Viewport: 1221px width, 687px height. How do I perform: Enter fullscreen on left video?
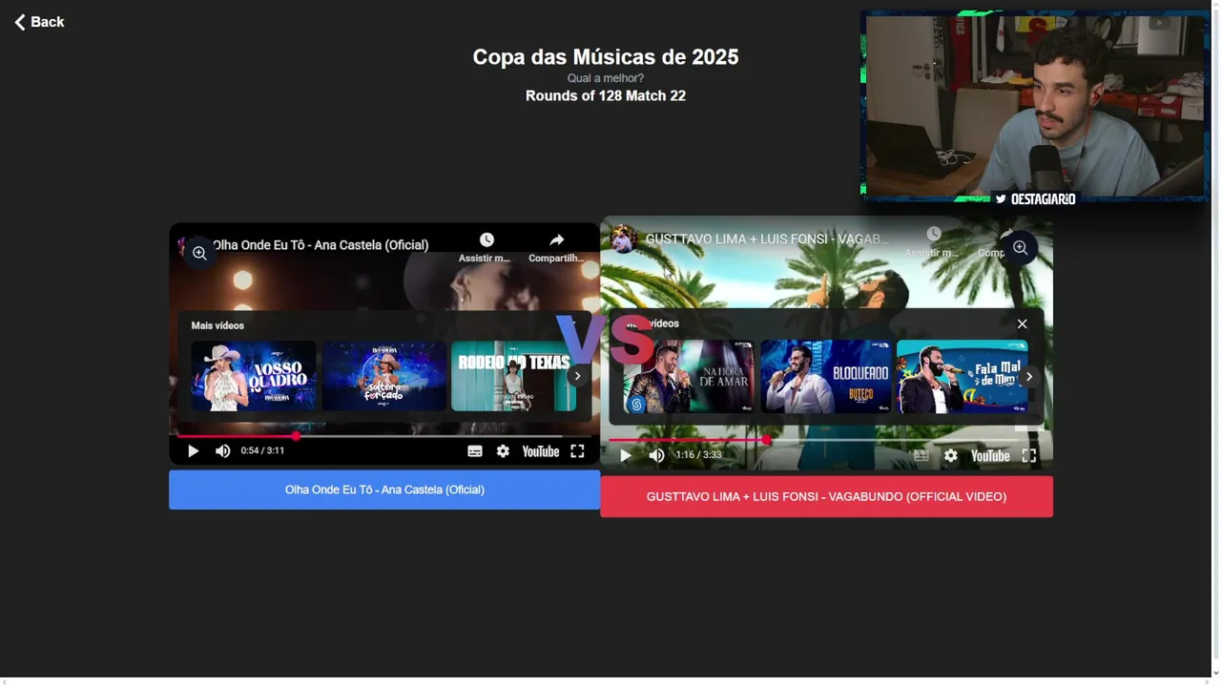(577, 451)
